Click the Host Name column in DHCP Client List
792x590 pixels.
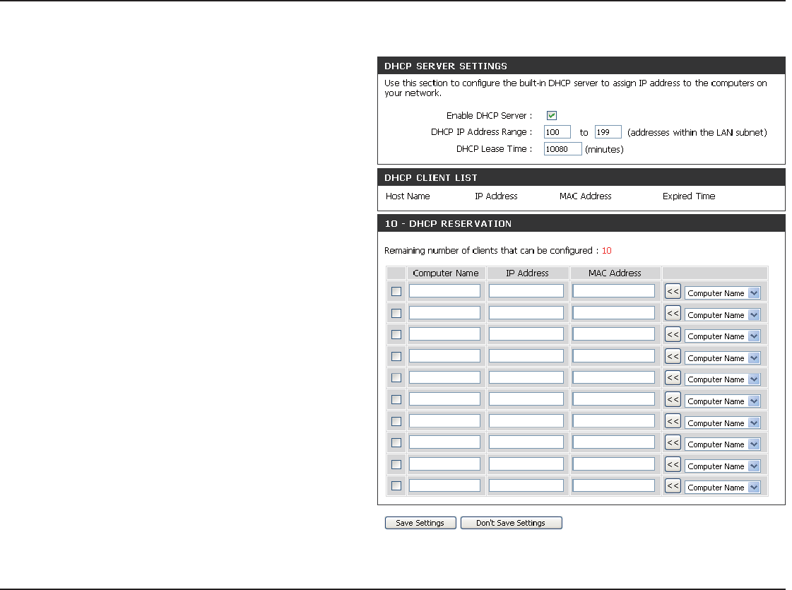pos(408,196)
